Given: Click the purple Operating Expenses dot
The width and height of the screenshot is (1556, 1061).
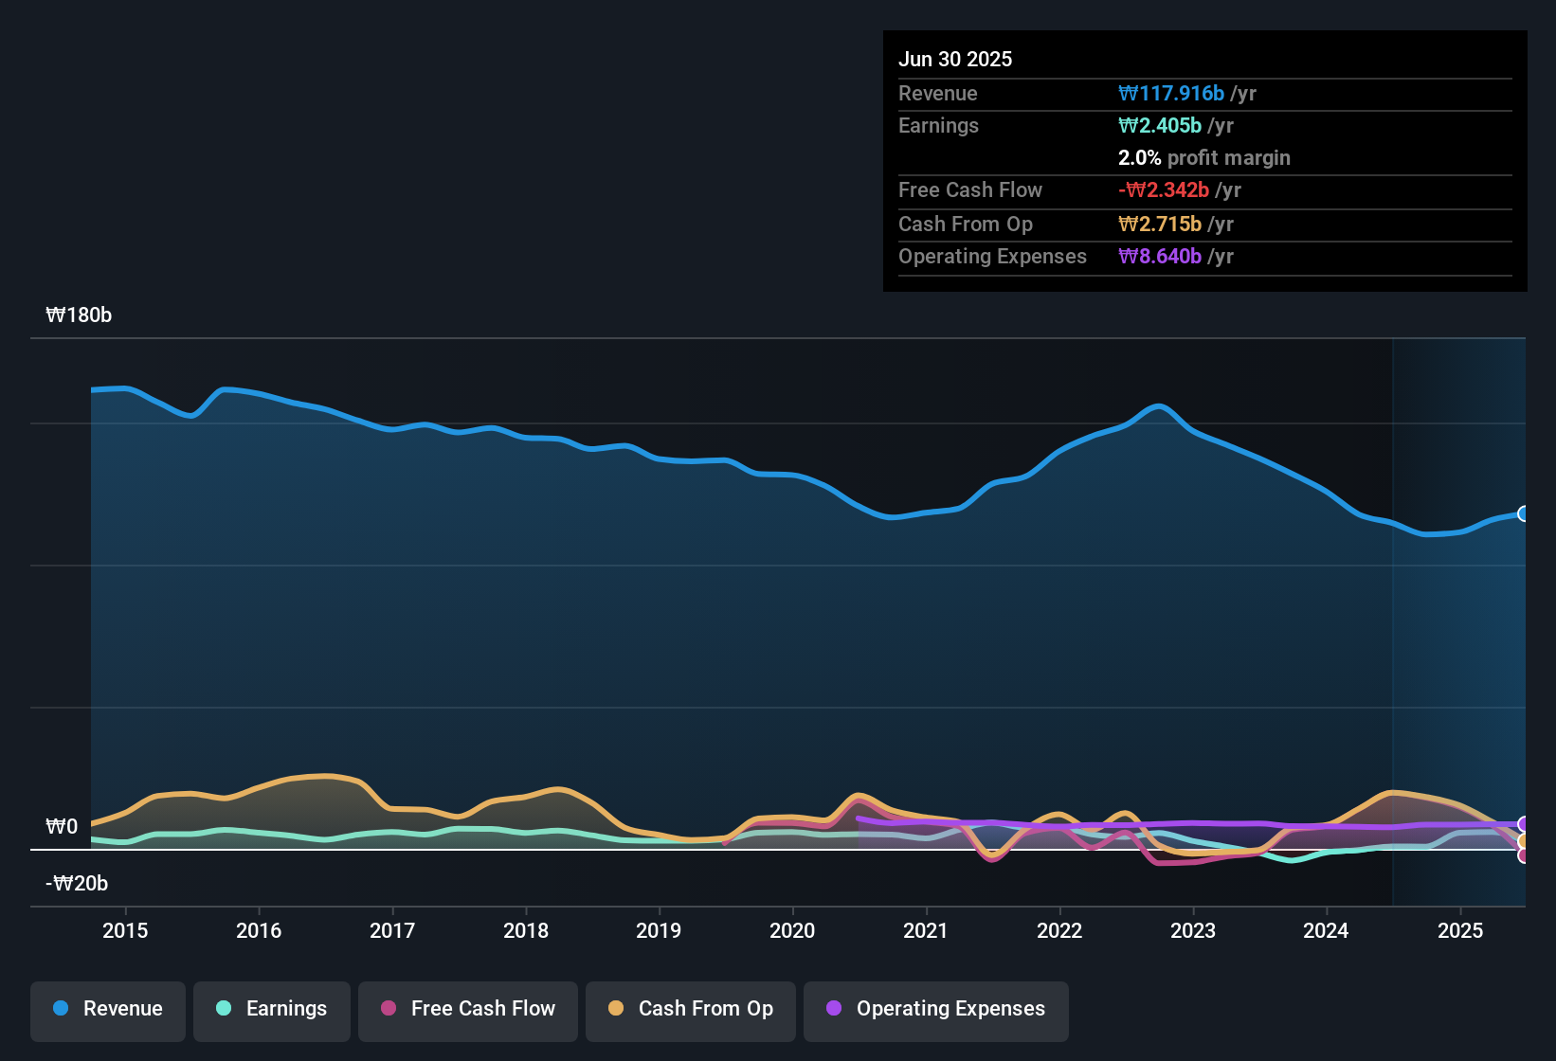Looking at the screenshot, I should 834,1008.
